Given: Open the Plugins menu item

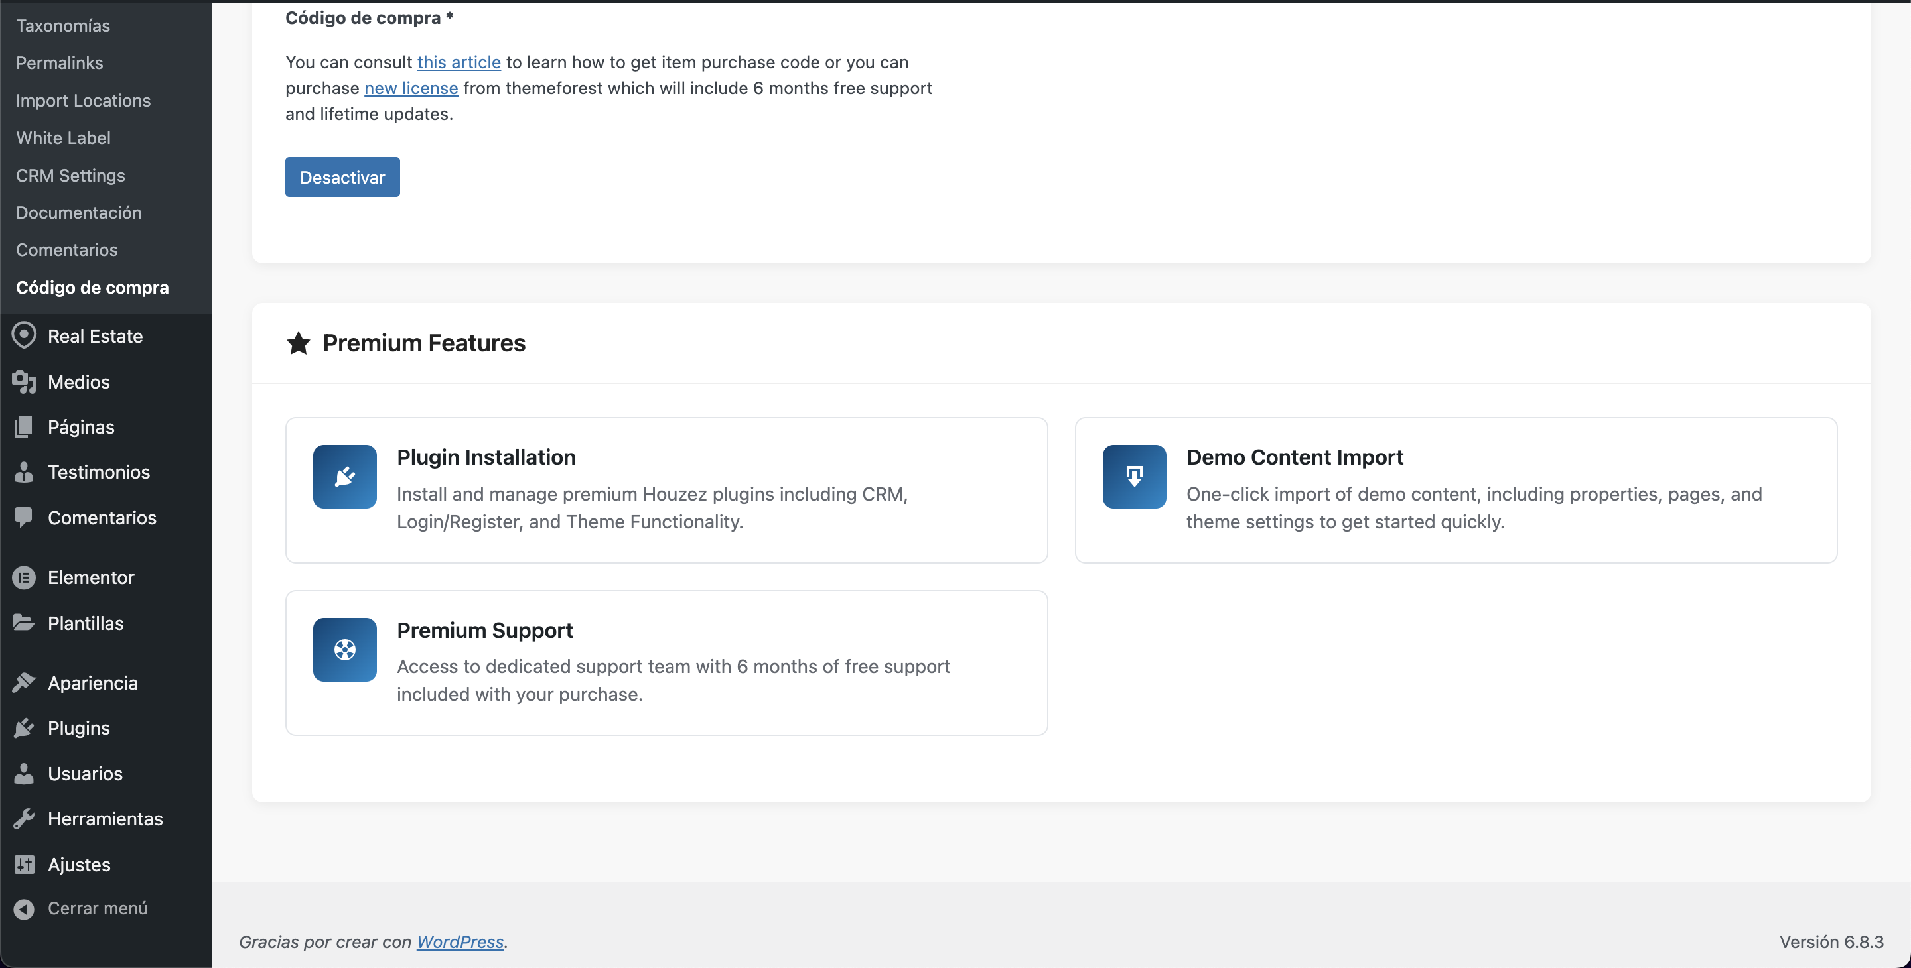Looking at the screenshot, I should coord(79,728).
